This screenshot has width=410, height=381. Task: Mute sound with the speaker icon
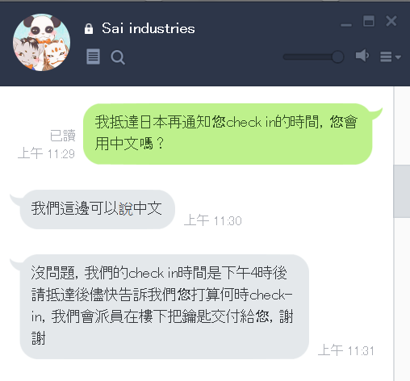362,56
